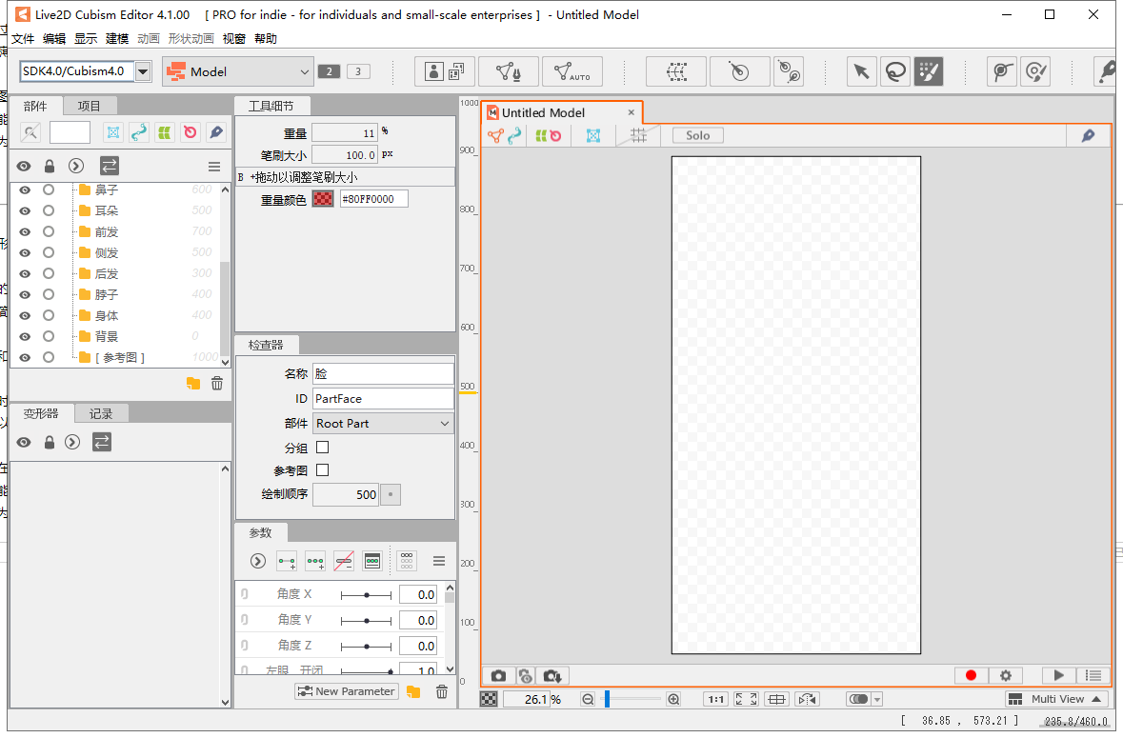Click the camera capture icon below the canvas

[x=498, y=675]
